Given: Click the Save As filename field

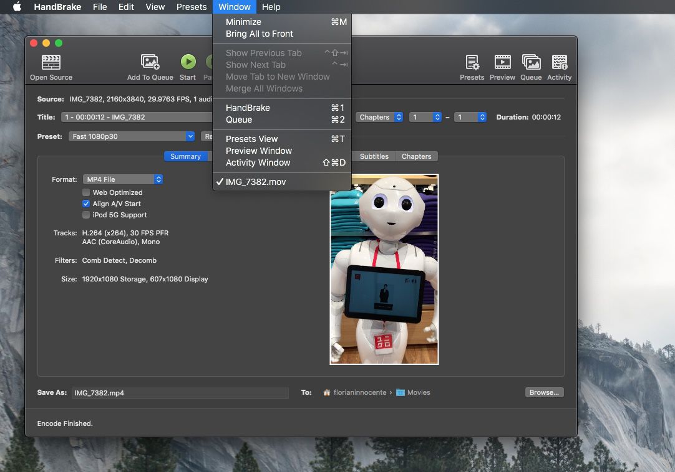Looking at the screenshot, I should click(180, 393).
